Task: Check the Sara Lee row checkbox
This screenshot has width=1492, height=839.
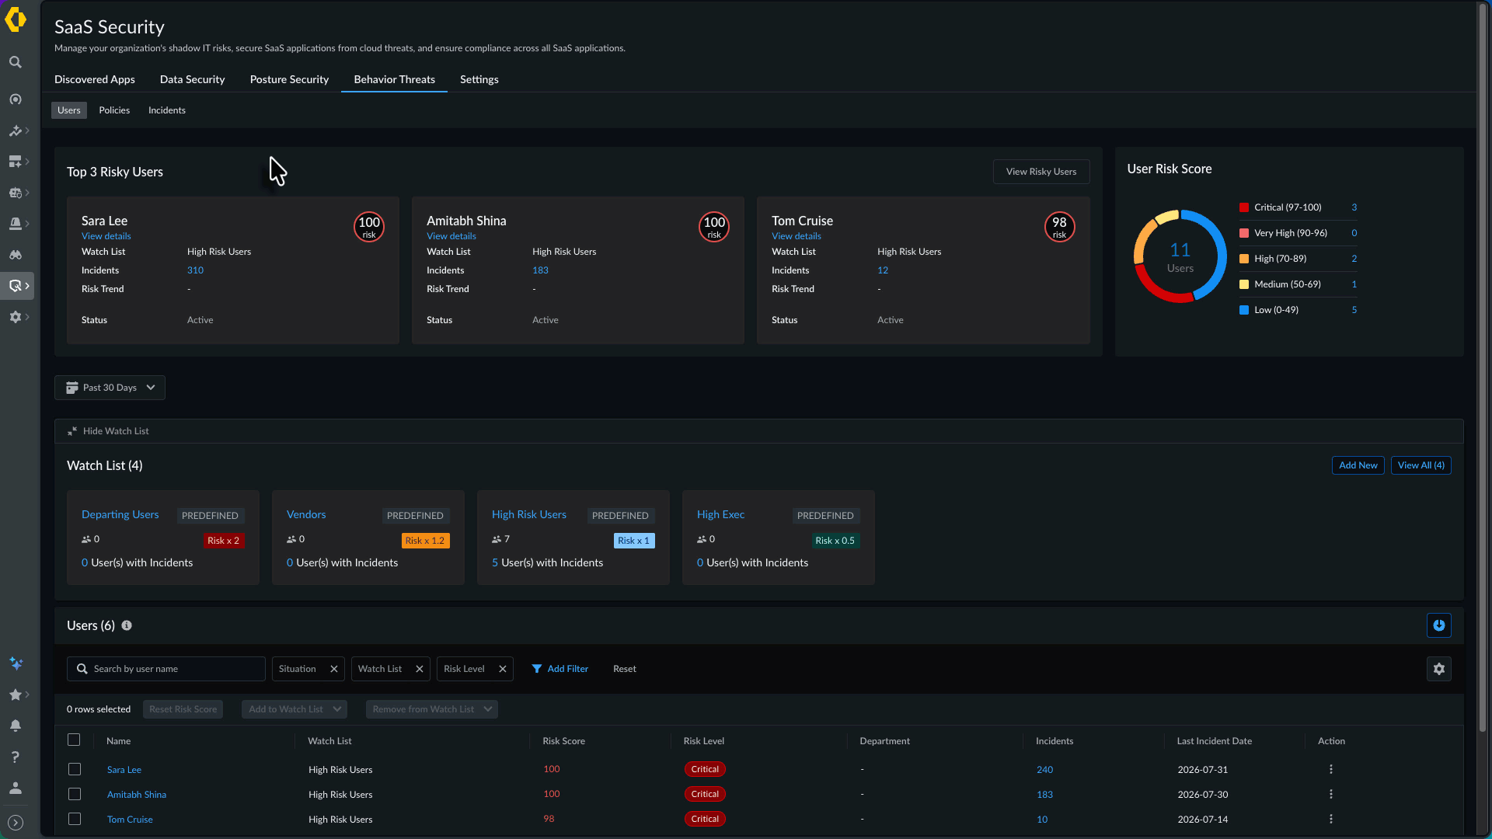Action: click(x=75, y=769)
